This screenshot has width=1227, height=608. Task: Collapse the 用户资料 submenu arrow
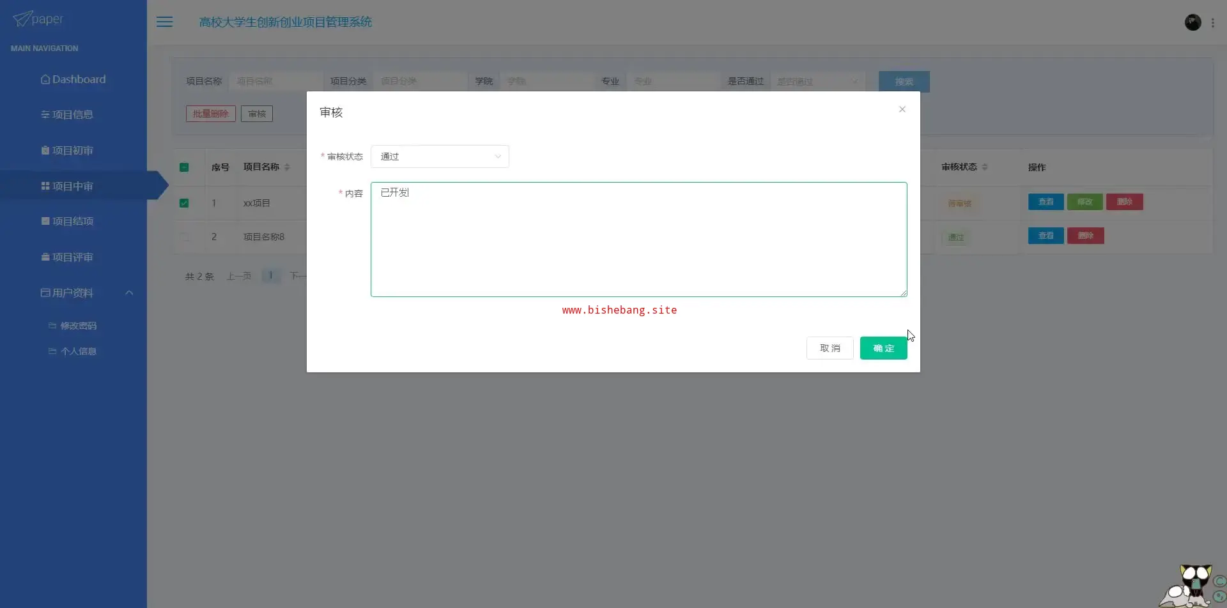[129, 293]
